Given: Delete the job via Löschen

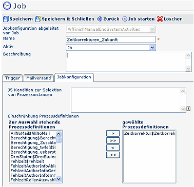Looking at the screenshot, I should [173, 19].
